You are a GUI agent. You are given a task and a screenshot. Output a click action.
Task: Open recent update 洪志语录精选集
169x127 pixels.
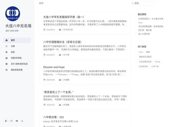(151, 26)
